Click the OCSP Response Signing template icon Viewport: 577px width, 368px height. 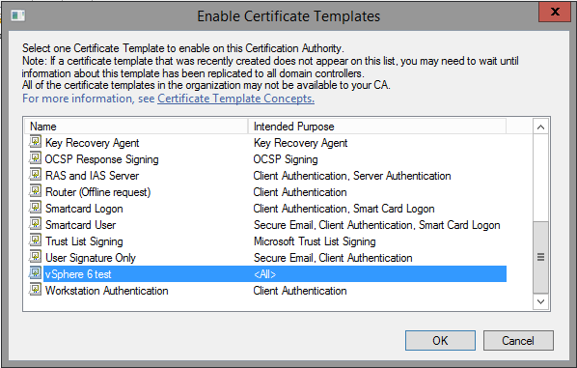coord(35,158)
